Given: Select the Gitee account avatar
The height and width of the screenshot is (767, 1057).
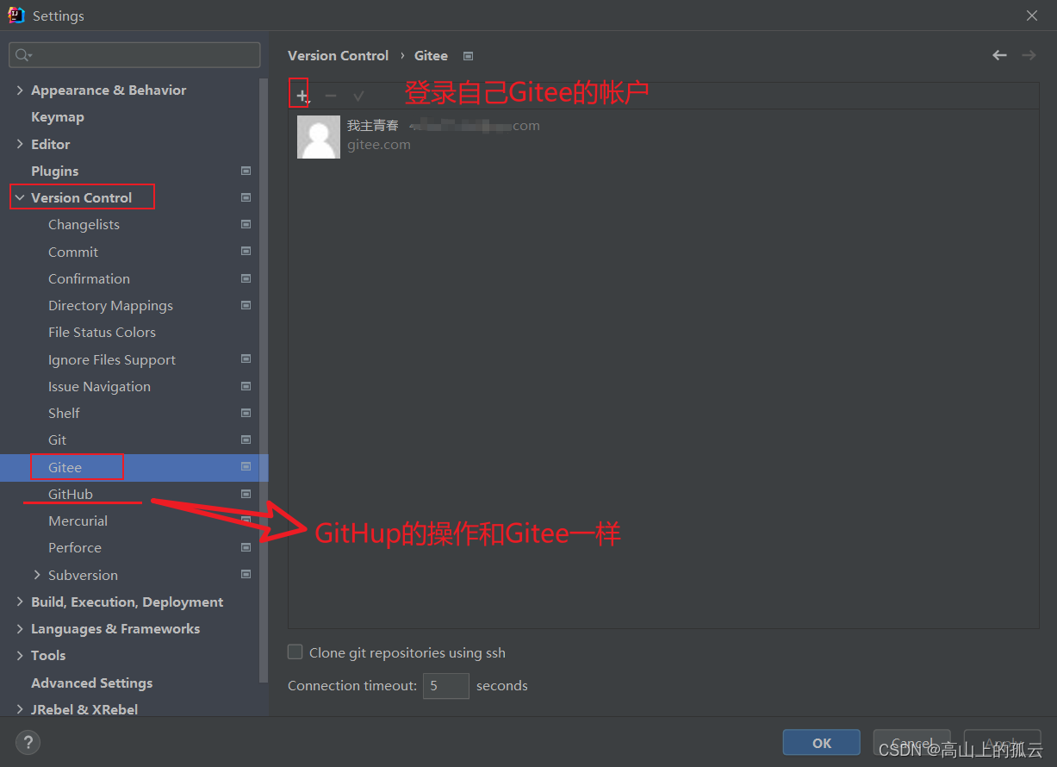Looking at the screenshot, I should [x=319, y=137].
